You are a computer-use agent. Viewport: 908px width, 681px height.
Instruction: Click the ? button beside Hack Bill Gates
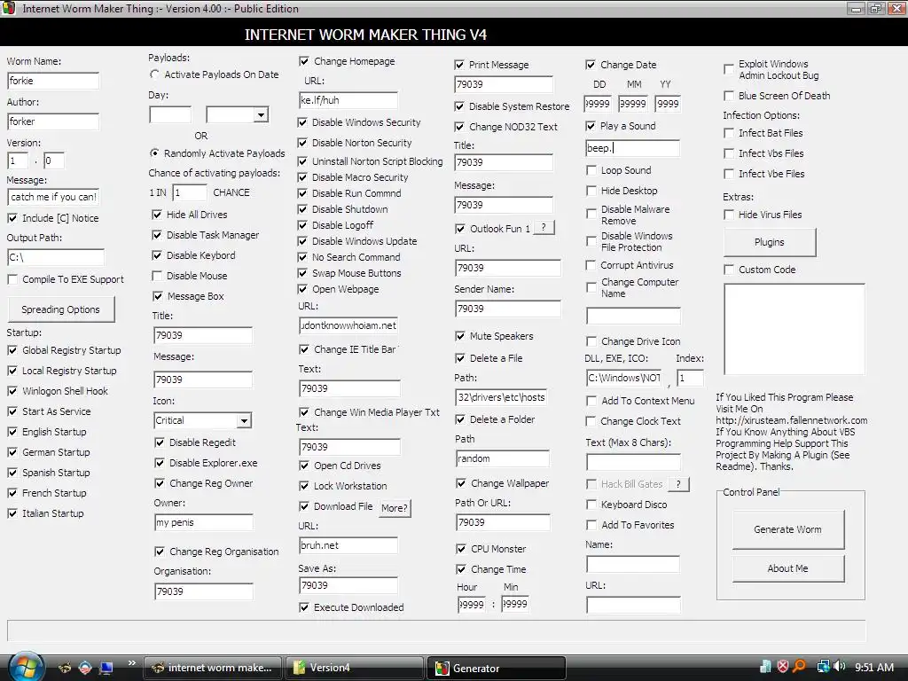tap(678, 483)
